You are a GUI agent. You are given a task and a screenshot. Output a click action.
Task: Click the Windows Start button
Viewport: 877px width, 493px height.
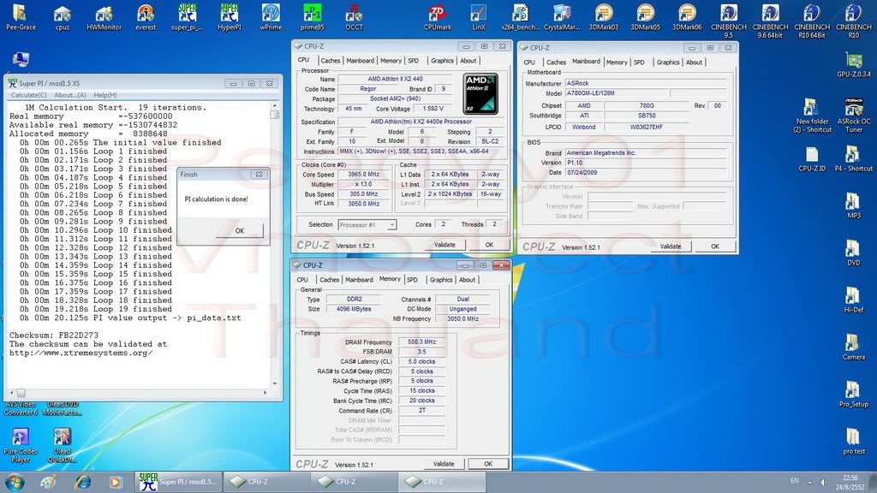point(15,481)
